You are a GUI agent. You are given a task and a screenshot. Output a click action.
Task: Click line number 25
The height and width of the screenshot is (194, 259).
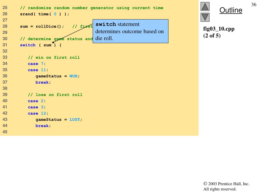[x=5, y=8]
